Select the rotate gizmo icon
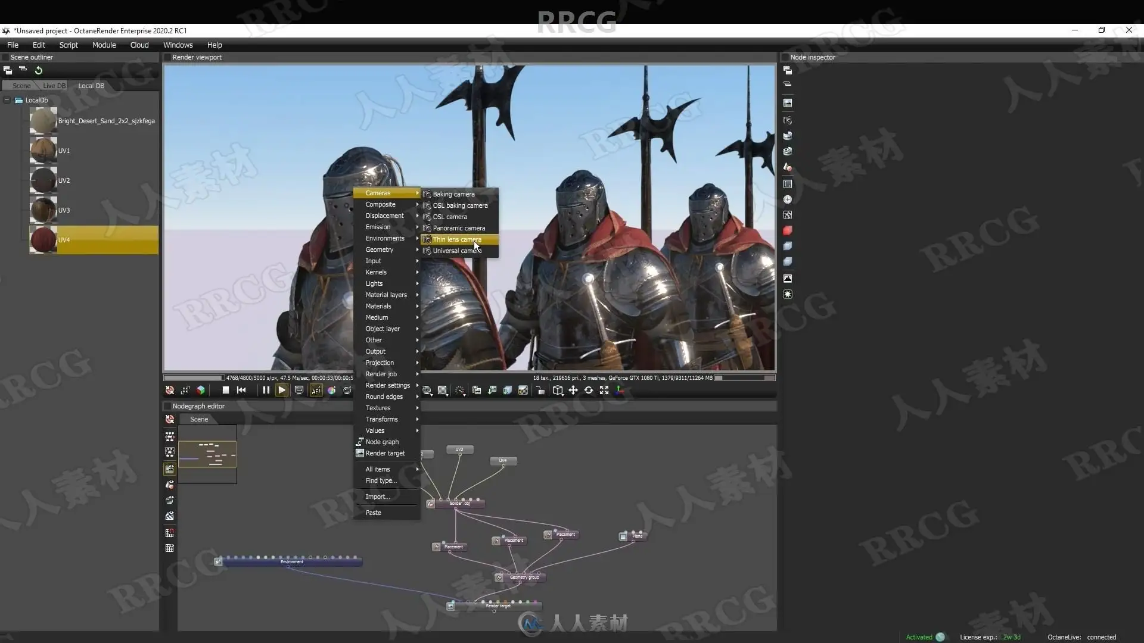Image resolution: width=1144 pixels, height=643 pixels. pos(588,391)
